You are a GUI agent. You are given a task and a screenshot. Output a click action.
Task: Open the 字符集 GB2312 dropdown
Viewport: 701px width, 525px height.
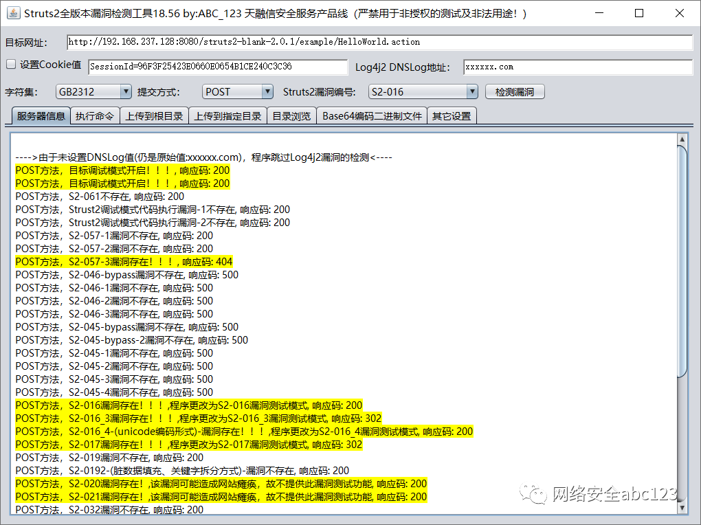tap(93, 91)
